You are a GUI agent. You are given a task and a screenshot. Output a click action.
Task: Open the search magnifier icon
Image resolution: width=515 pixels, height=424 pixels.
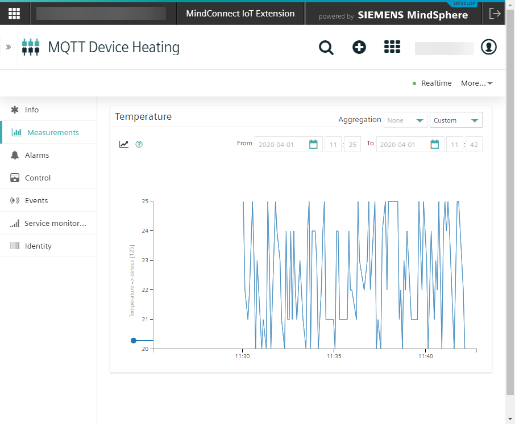coord(326,48)
